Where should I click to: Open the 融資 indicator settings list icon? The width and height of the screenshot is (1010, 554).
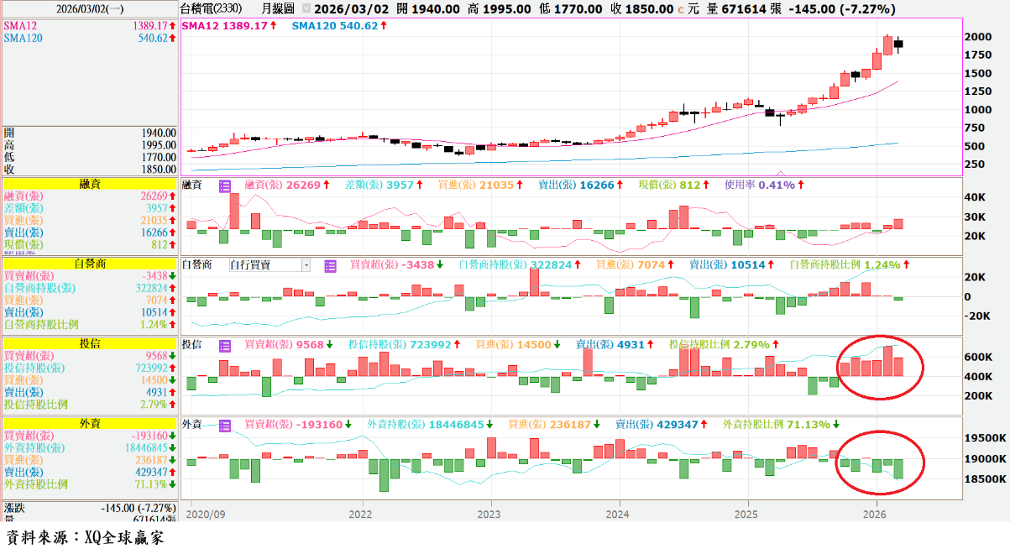click(224, 186)
